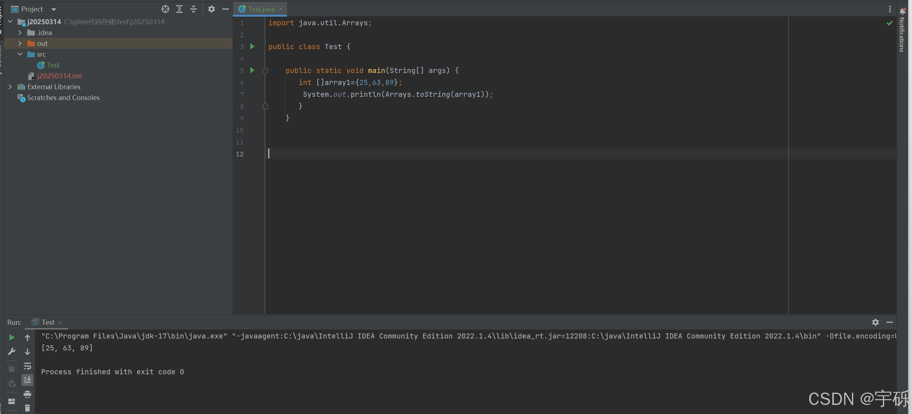This screenshot has height=414, width=912.
Task: Rerun Test with green play button
Action: click(12, 337)
